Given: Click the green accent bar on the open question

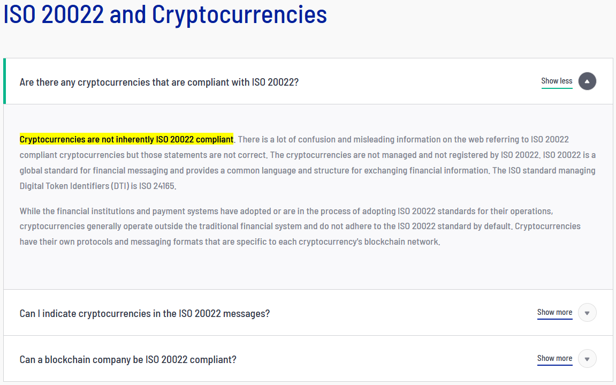Looking at the screenshot, I should click(x=5, y=81).
